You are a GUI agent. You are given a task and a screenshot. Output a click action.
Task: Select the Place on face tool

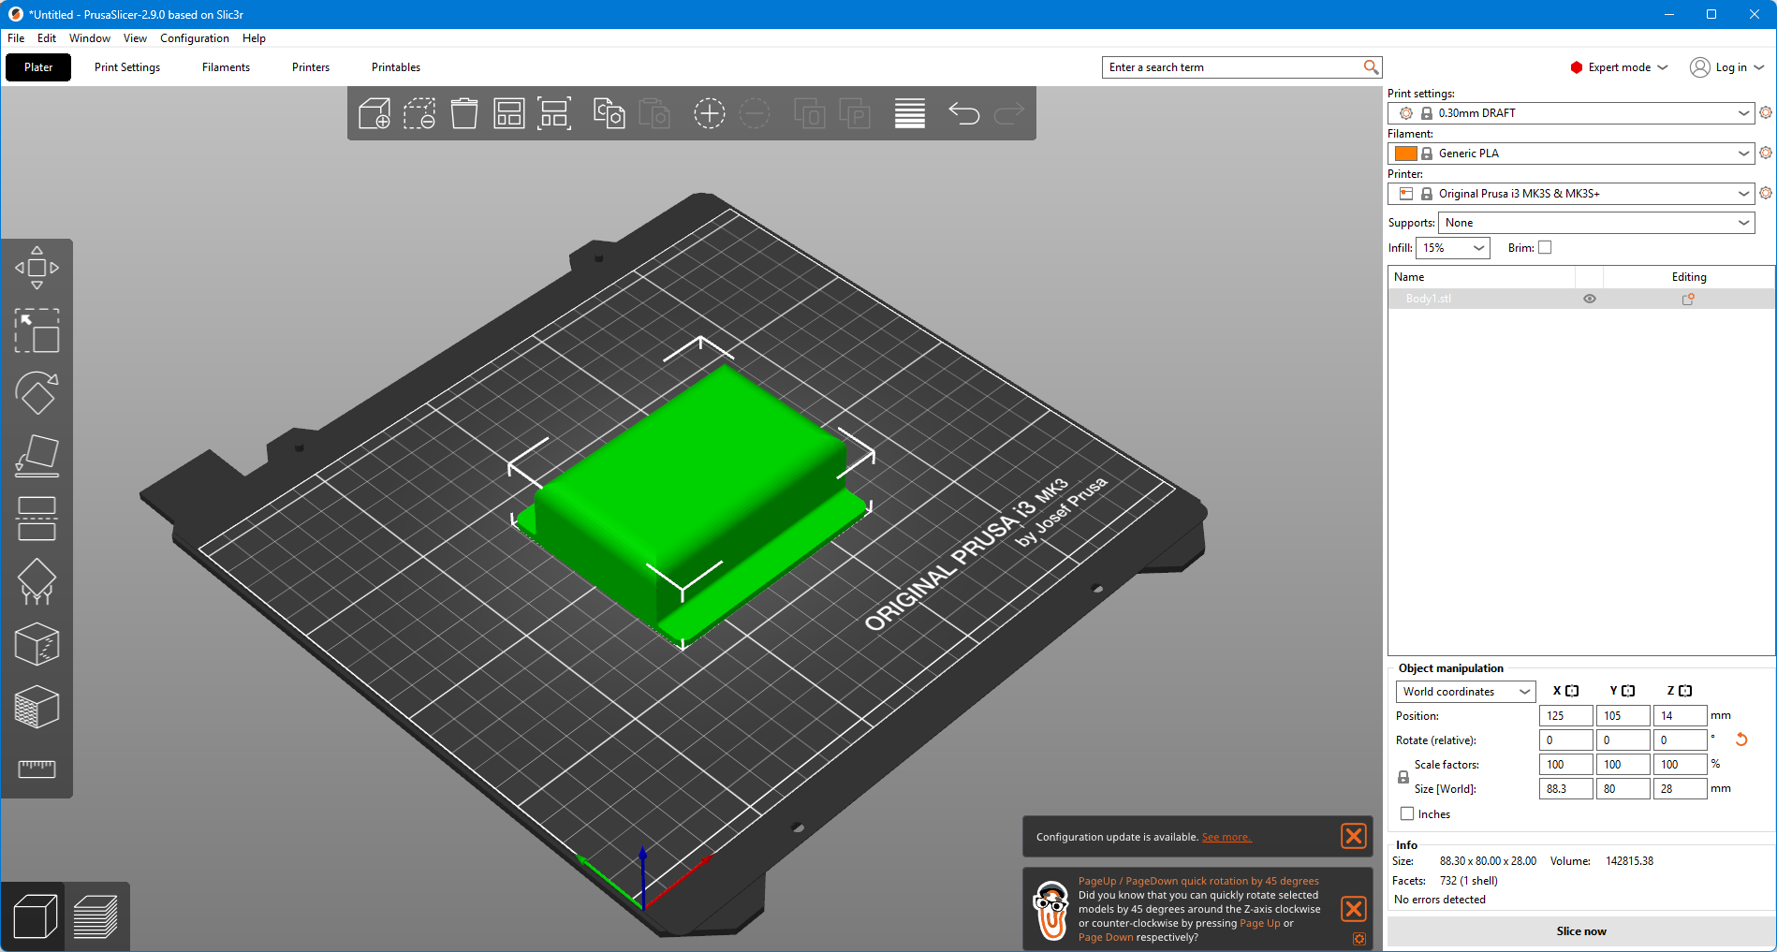pos(37,456)
